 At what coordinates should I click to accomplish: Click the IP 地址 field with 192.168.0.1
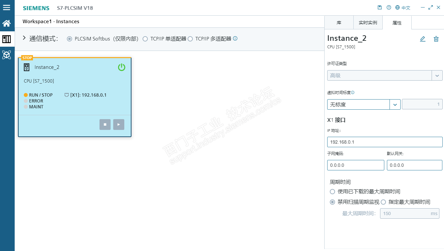tap(385, 142)
